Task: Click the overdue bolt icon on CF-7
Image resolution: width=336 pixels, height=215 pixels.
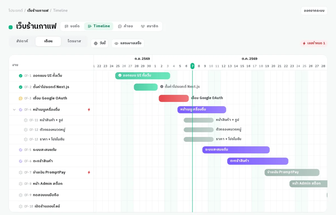Action: click(89, 172)
